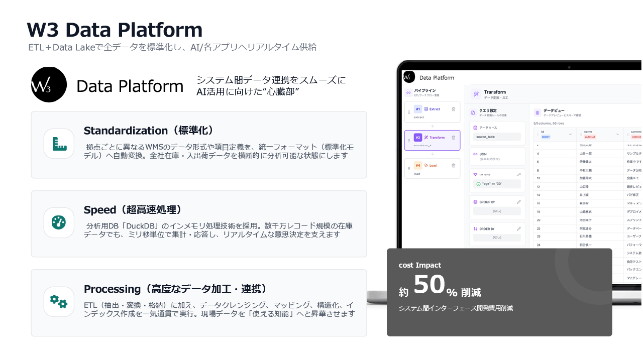The image size is (643, 352).
Task: Click the W3 Data Platform slide title
Action: pyautogui.click(x=115, y=30)
